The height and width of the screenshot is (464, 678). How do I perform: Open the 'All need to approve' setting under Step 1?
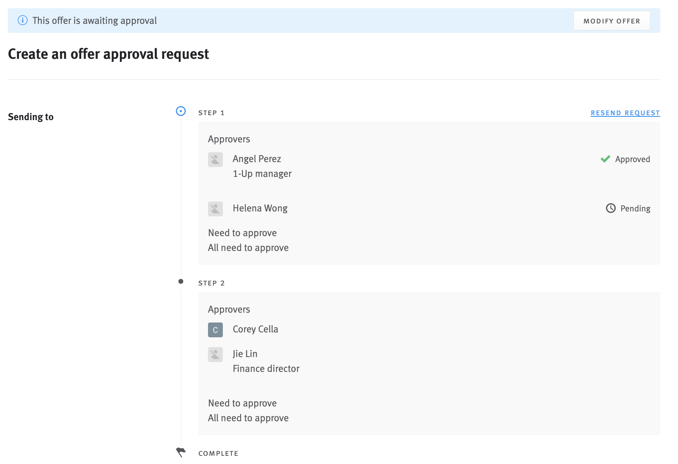[248, 247]
